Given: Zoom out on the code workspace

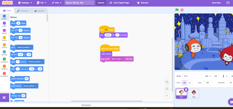Looking at the screenshot, I should pos(167,89).
